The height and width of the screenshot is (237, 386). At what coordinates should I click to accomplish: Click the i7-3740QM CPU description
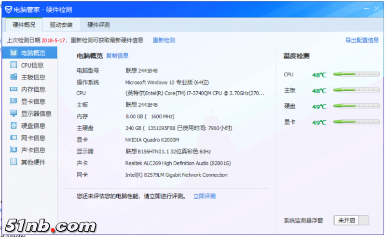click(x=195, y=93)
